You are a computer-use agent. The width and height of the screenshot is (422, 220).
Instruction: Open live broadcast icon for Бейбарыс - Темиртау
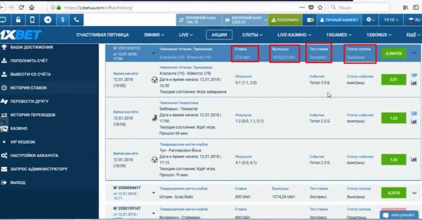(414, 114)
